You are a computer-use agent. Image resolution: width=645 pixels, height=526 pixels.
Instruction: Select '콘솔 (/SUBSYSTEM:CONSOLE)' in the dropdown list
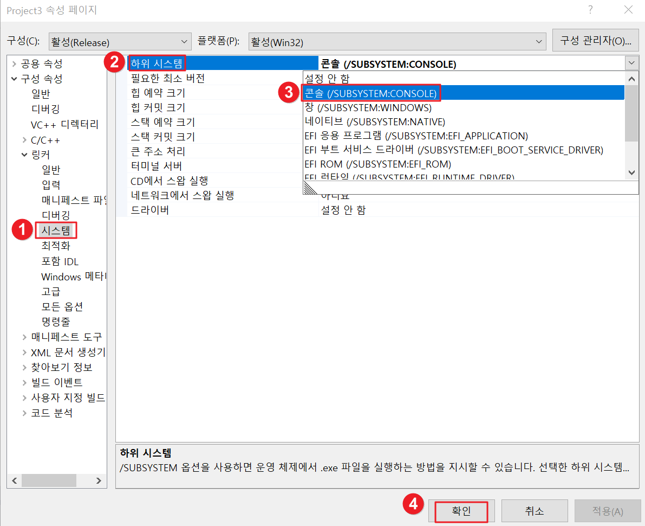pos(372,93)
